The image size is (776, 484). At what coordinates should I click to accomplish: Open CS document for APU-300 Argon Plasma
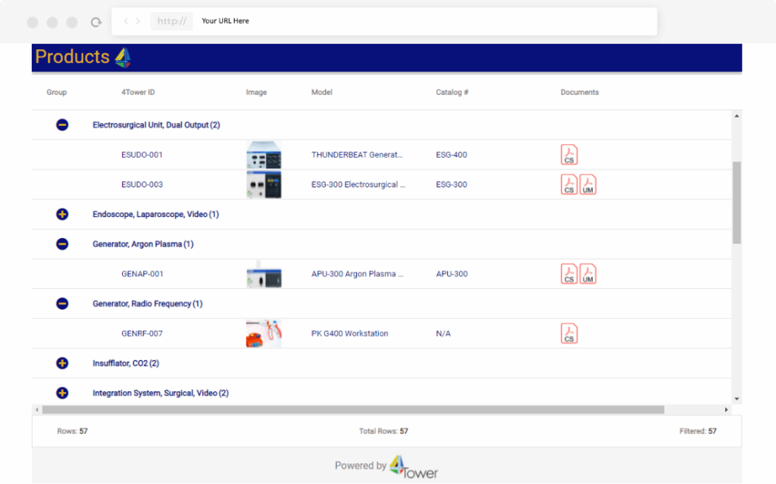[x=569, y=274]
